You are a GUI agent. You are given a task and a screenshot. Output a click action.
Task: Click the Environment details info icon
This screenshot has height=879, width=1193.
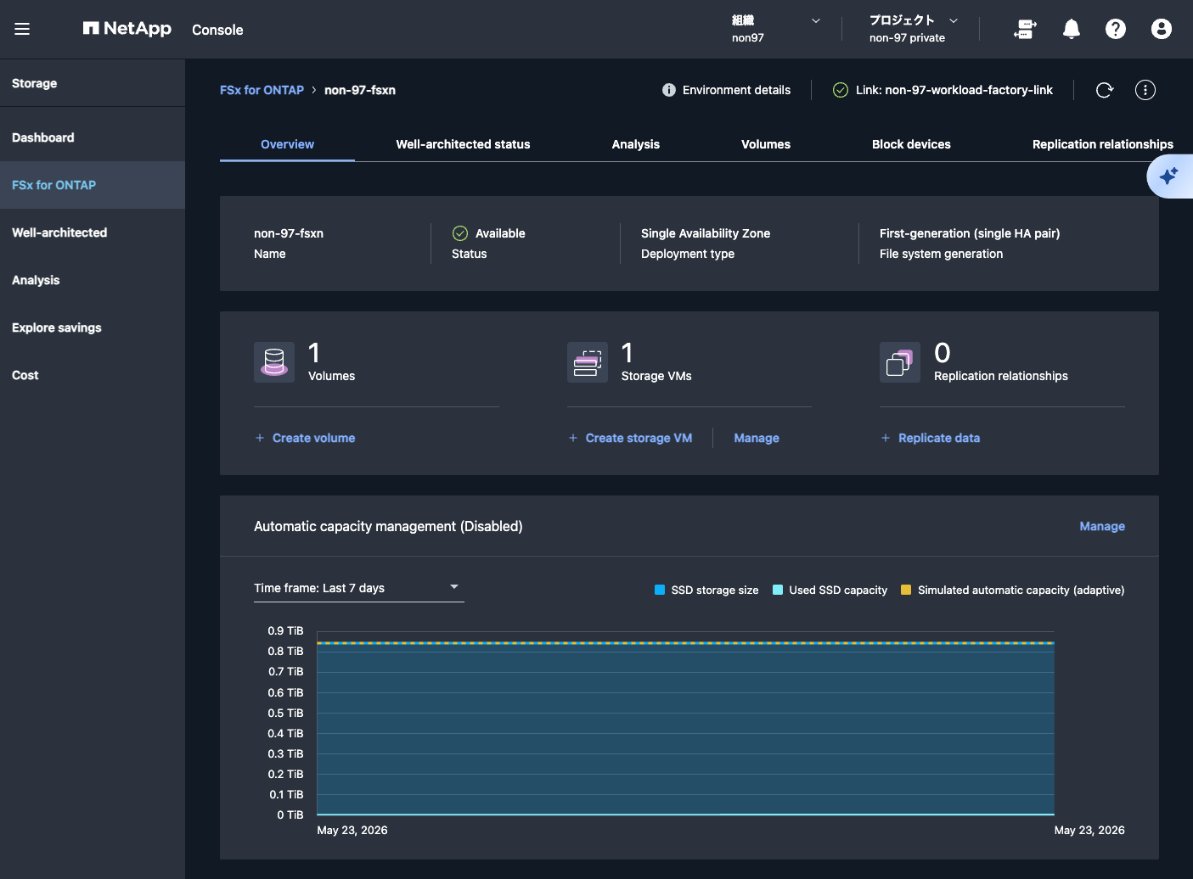tap(669, 90)
